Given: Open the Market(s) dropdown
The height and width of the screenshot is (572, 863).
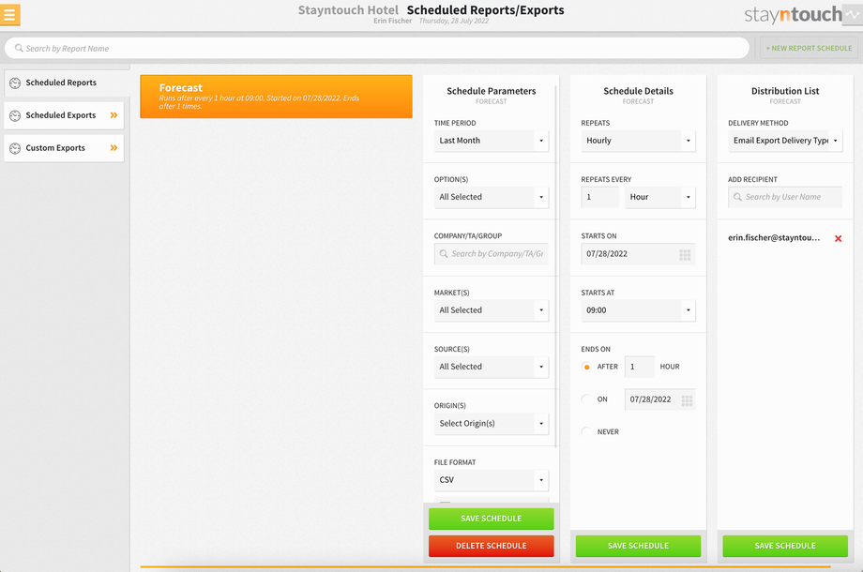Looking at the screenshot, I should click(x=492, y=310).
